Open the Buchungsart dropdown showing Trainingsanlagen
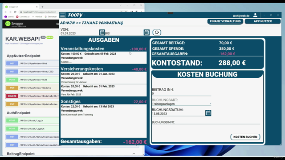This screenshot has width=285, height=160. coord(181,104)
